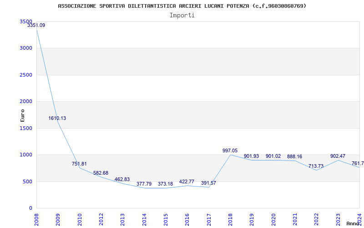Click the 3500 y-axis tick
The width and height of the screenshot is (364, 228).
tap(26, 21)
